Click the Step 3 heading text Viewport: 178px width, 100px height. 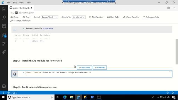35,87
